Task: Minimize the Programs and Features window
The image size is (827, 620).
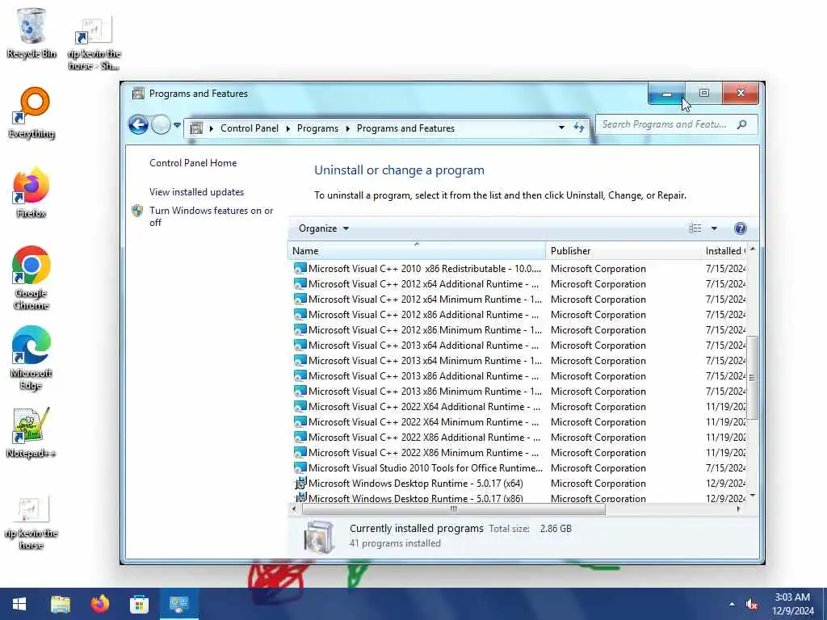Action: 666,94
